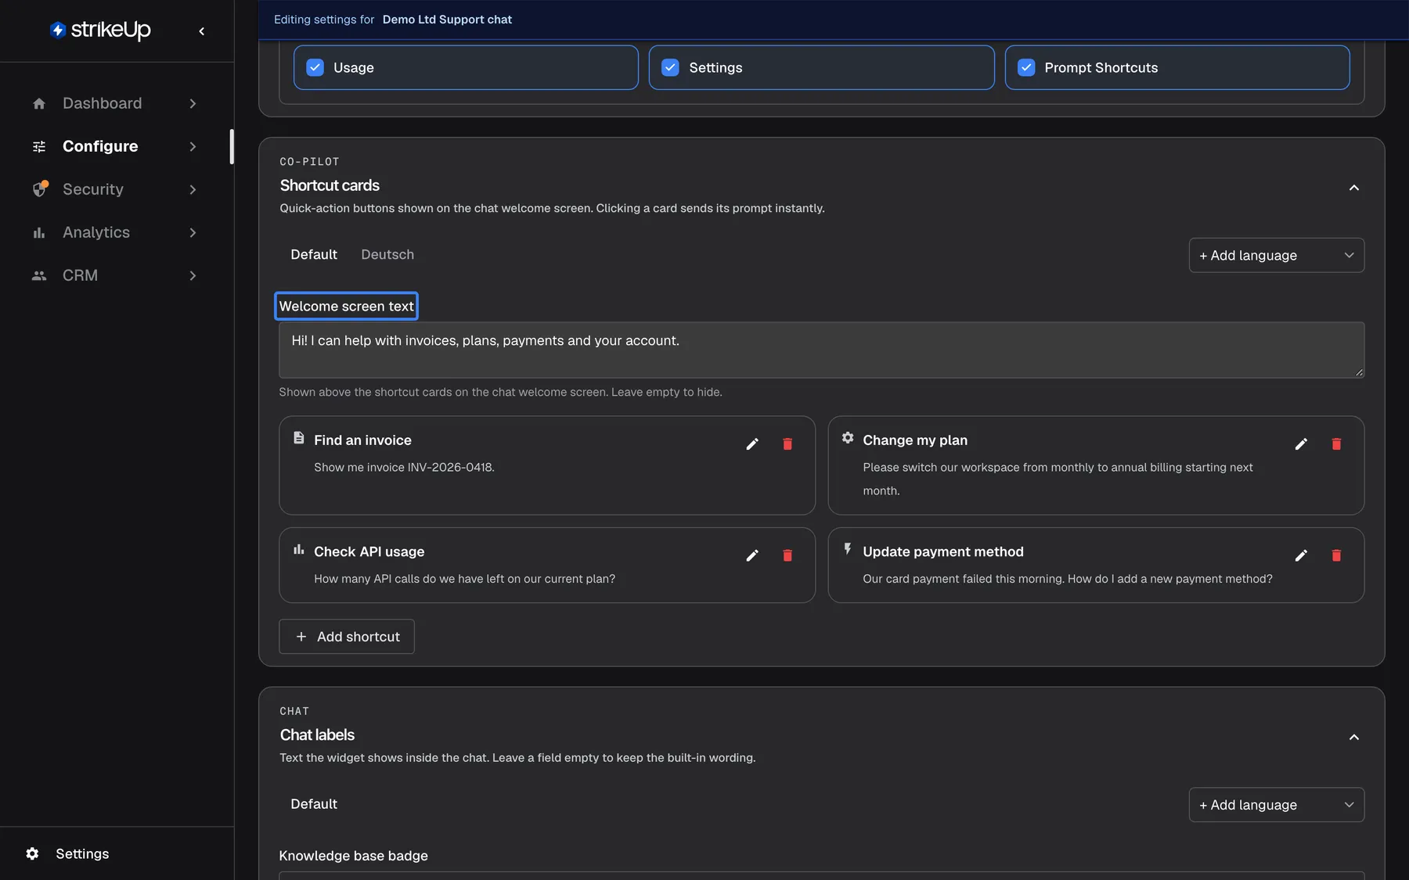Click the Update payment method card title

point(943,551)
